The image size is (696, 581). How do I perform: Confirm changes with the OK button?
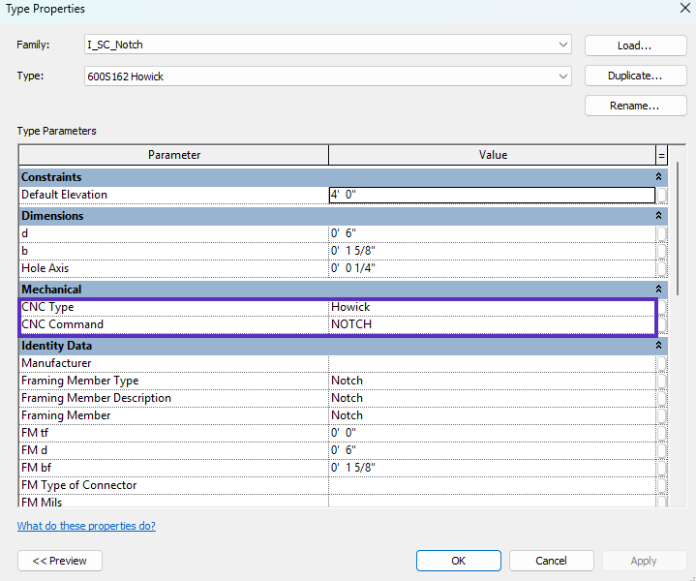click(x=458, y=561)
